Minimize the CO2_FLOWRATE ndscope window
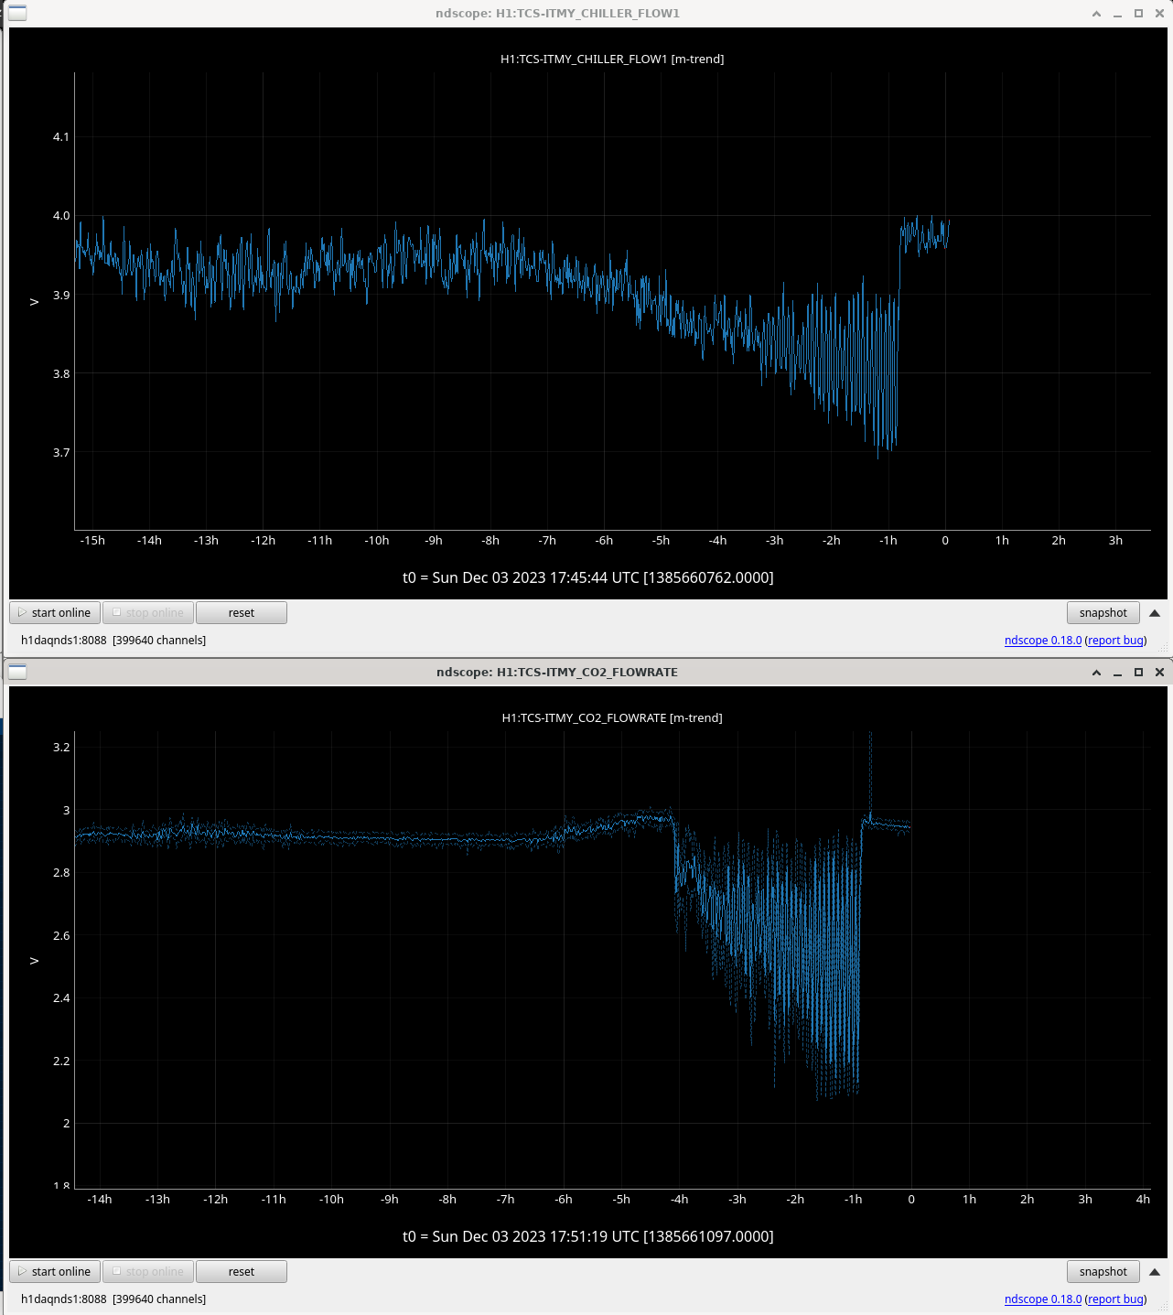This screenshot has width=1173, height=1315. coord(1117,673)
